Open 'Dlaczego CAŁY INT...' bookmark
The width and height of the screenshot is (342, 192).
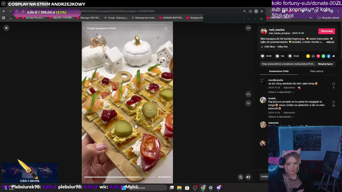pos(88,18)
